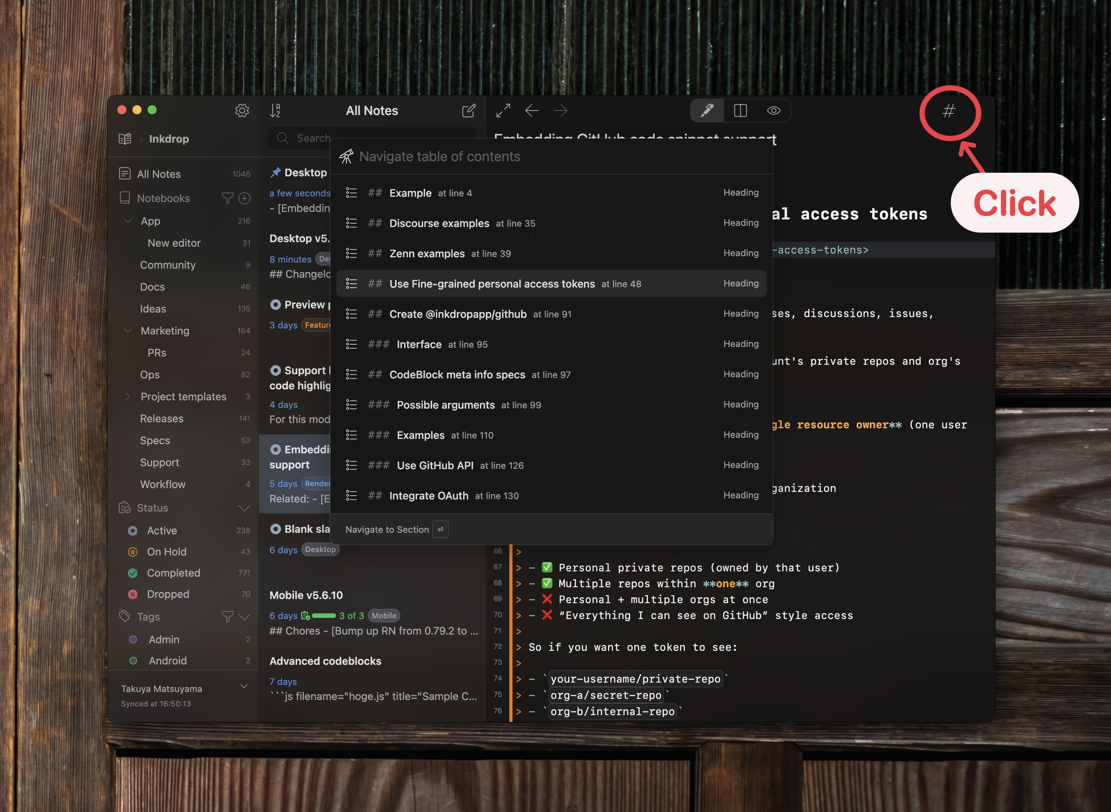Collapse the App notebook chevron
1111x812 pixels.
click(128, 221)
